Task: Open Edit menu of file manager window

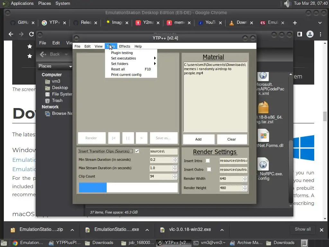Action: tap(56, 43)
